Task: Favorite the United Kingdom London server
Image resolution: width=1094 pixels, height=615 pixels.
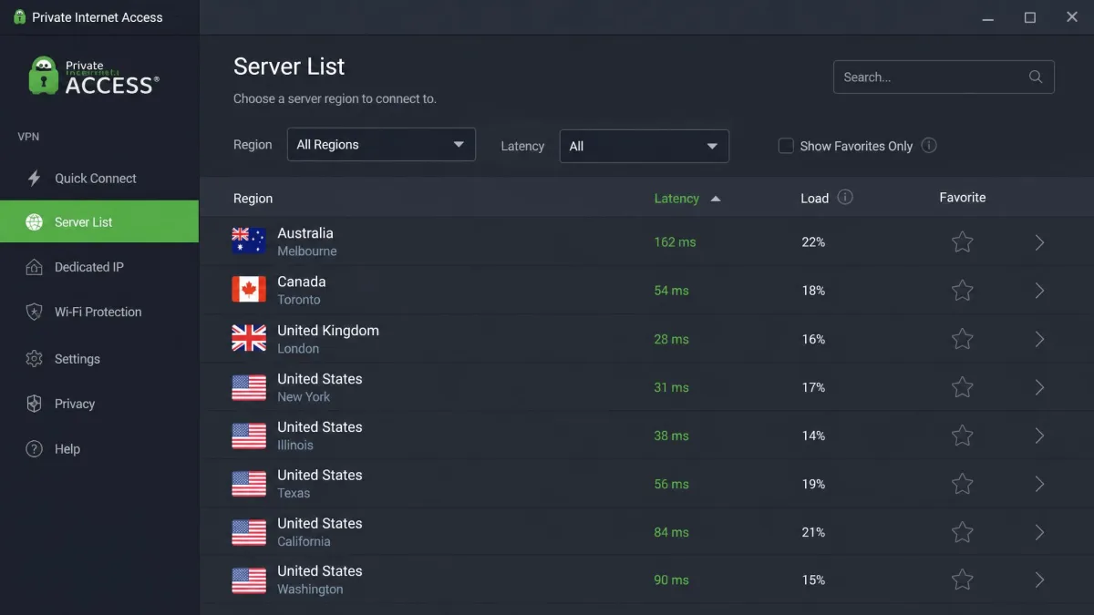Action: pos(963,339)
